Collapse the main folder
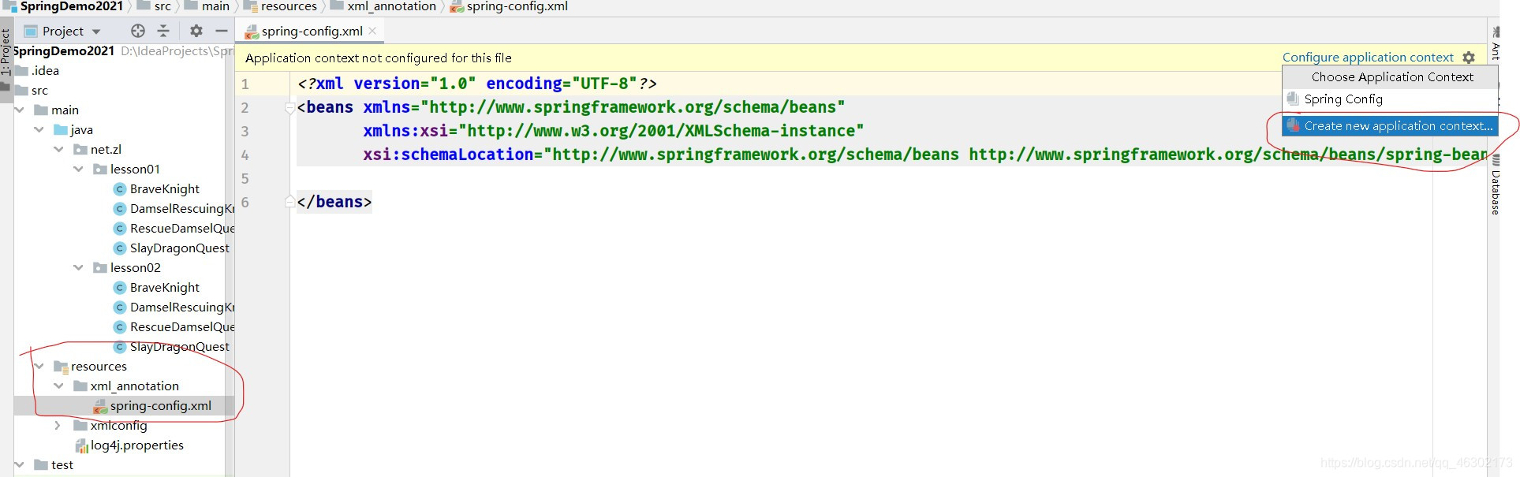Screen dimensions: 1520x477 [x=19, y=110]
